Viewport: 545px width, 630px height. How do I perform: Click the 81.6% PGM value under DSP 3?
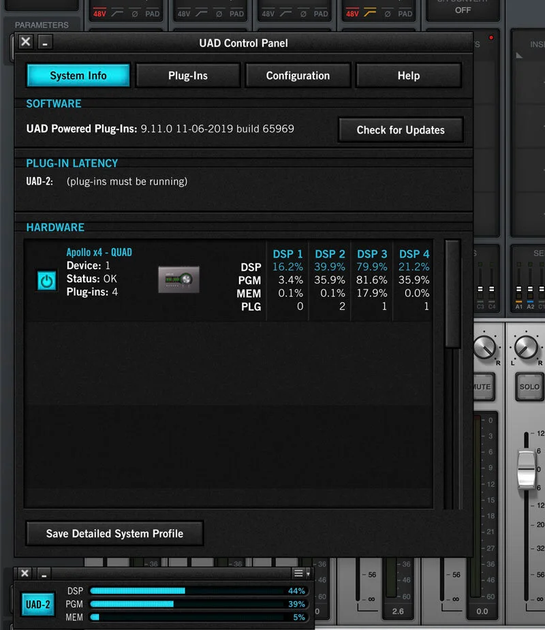pyautogui.click(x=372, y=280)
